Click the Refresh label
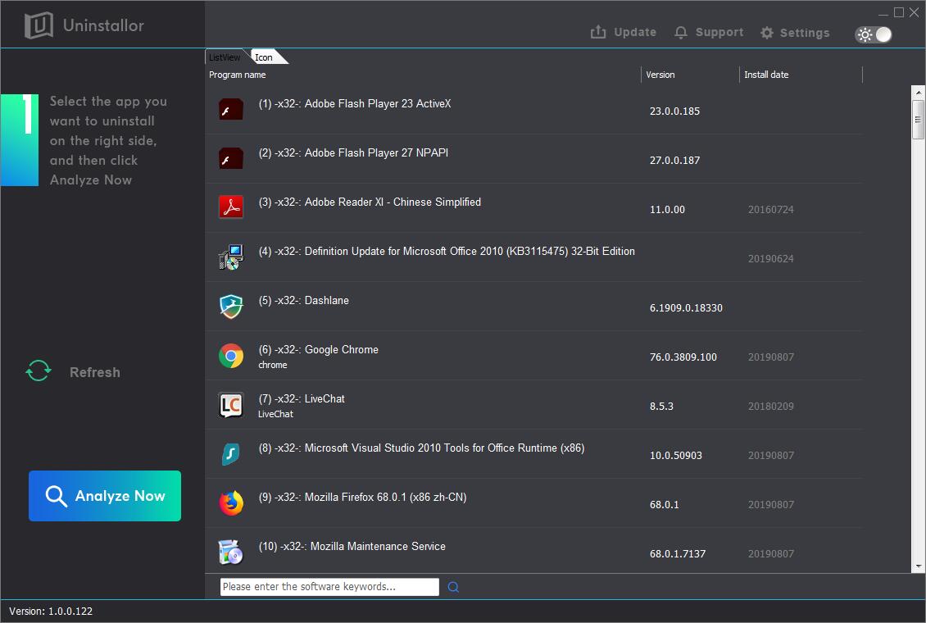The image size is (926, 623). (x=94, y=372)
